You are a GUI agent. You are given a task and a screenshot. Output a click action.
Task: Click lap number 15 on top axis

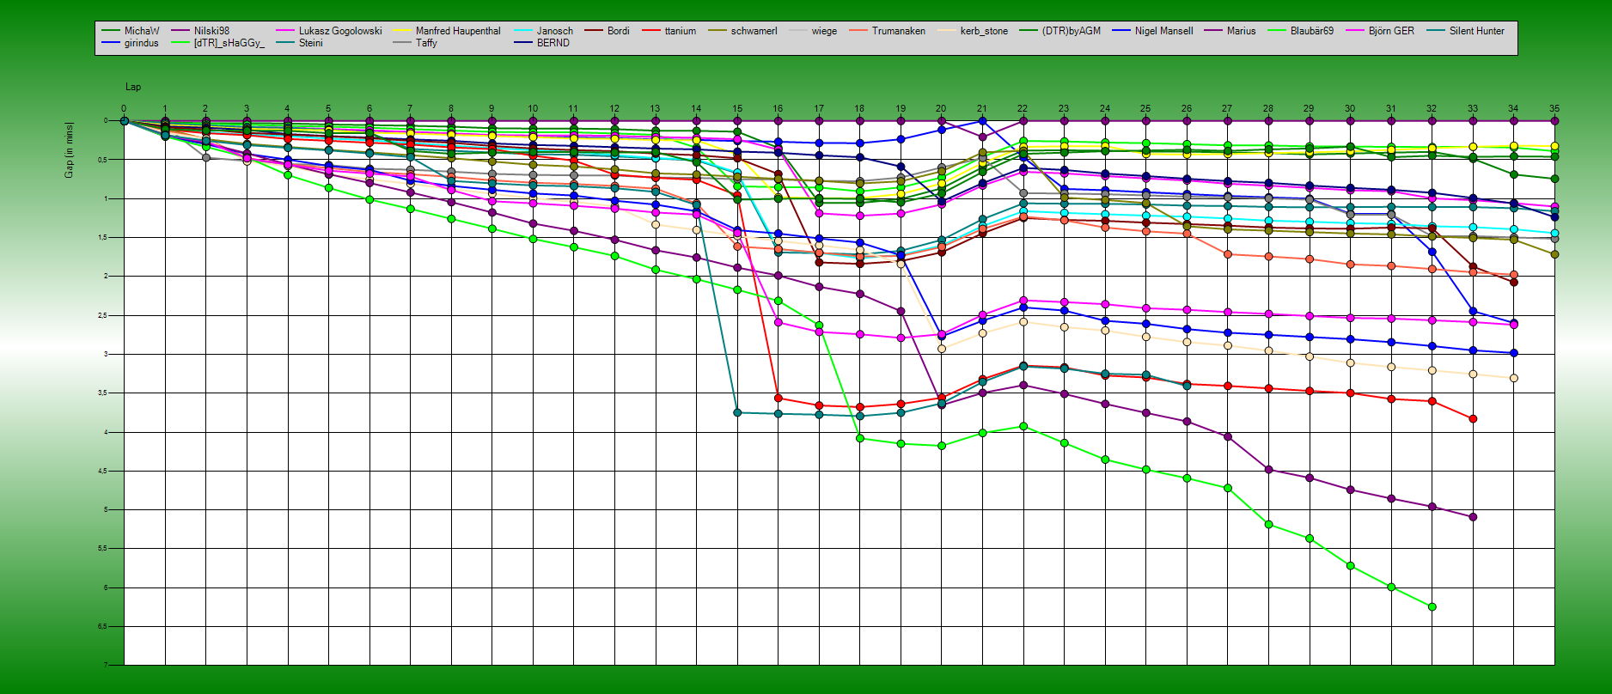[737, 109]
